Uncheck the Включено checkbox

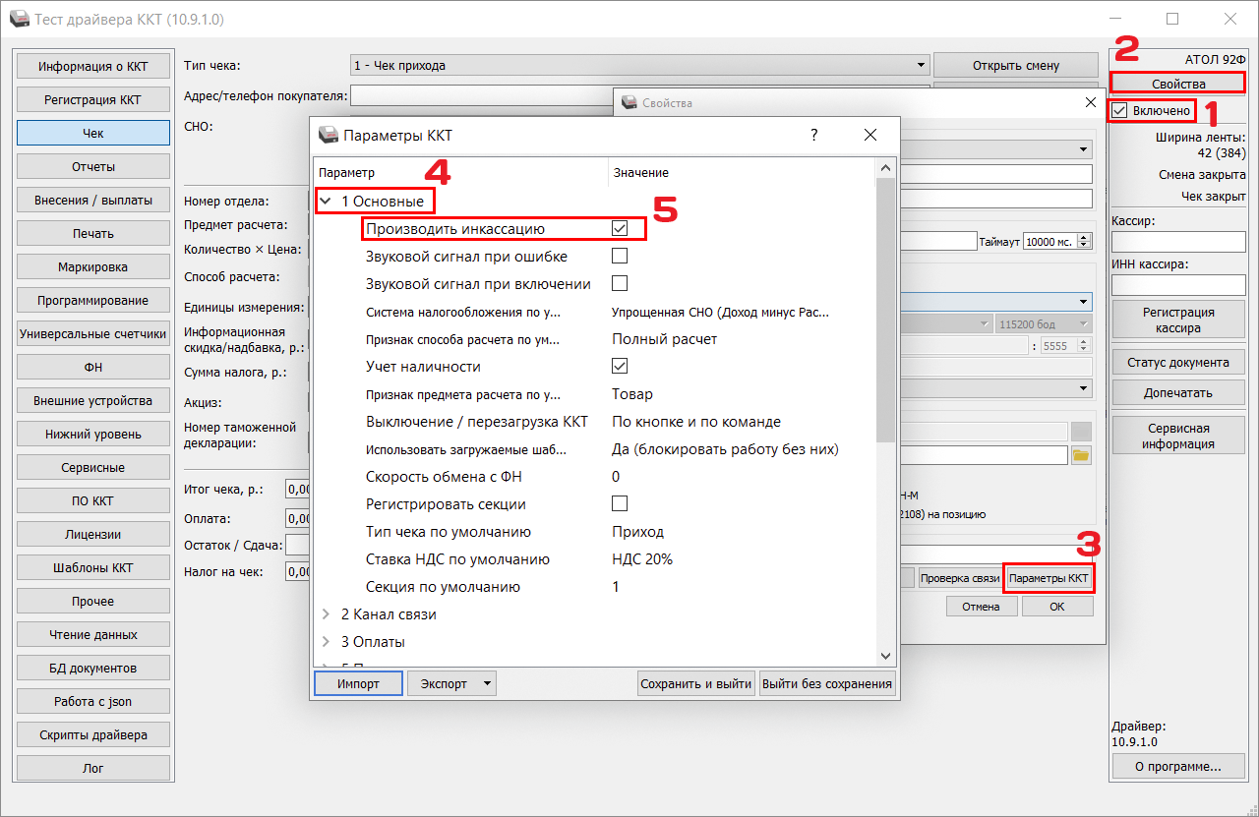1120,111
